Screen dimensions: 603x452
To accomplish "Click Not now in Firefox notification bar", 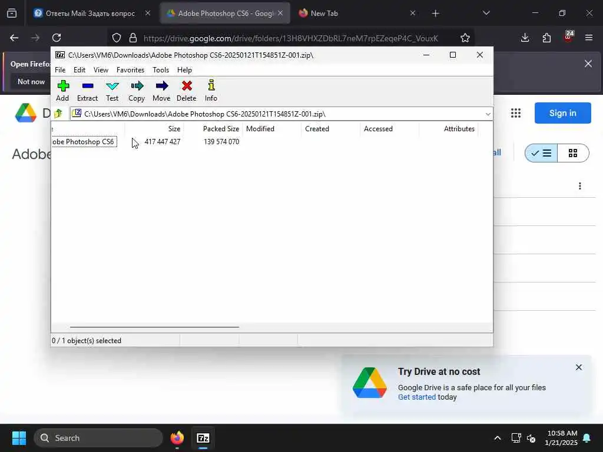I will pos(31,81).
